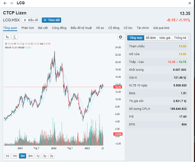Go to the Phân tích tab
Image resolution: width=195 pixels, height=162 pixels.
click(27, 28)
